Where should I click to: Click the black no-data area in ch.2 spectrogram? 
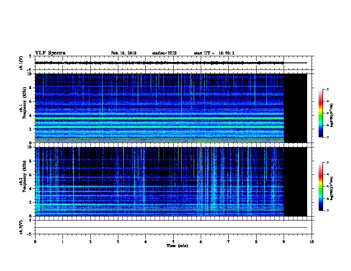(x=295, y=182)
